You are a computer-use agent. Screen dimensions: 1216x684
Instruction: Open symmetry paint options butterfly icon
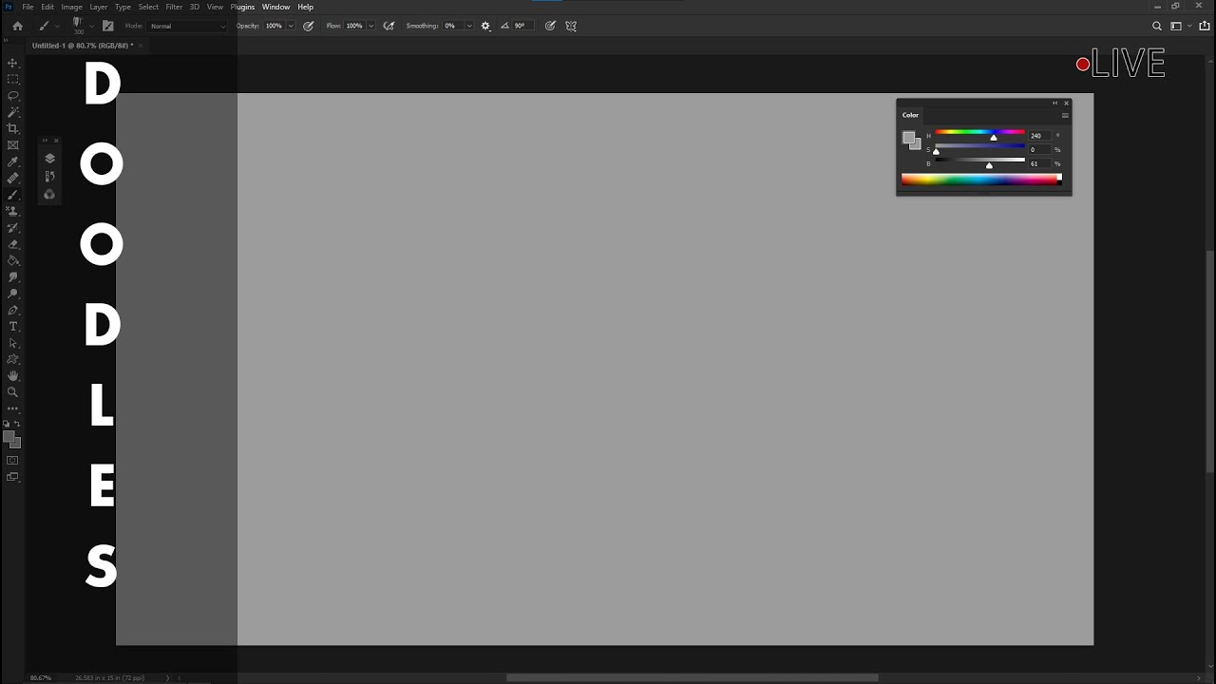[x=571, y=26]
